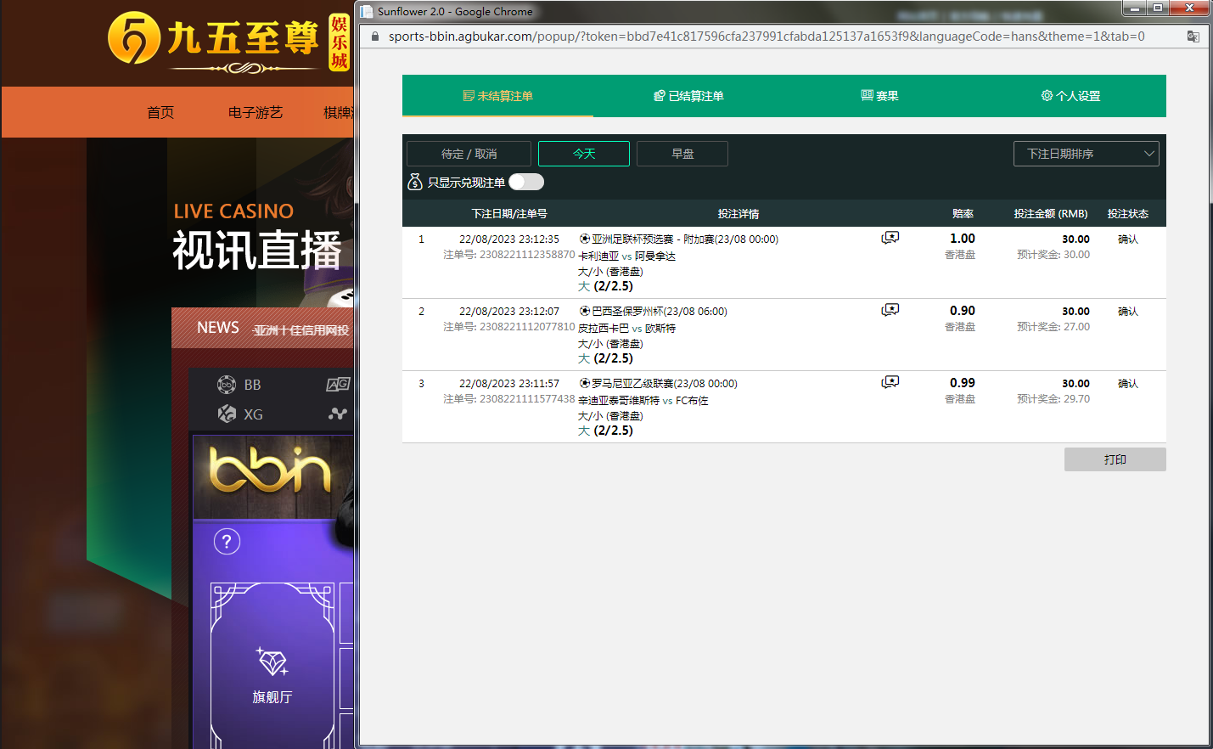This screenshot has width=1213, height=749.
Task: Click the cash-out money bag icon
Action: pyautogui.click(x=415, y=182)
